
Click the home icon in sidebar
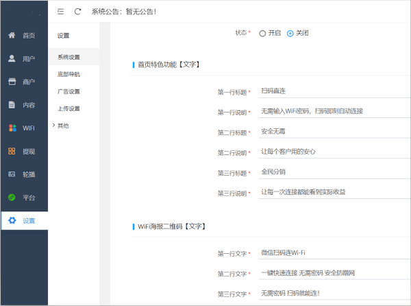coord(12,35)
